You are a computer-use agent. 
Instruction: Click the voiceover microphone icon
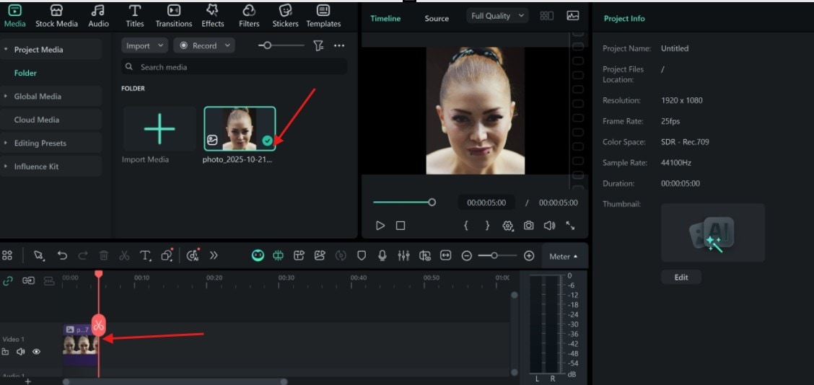382,255
